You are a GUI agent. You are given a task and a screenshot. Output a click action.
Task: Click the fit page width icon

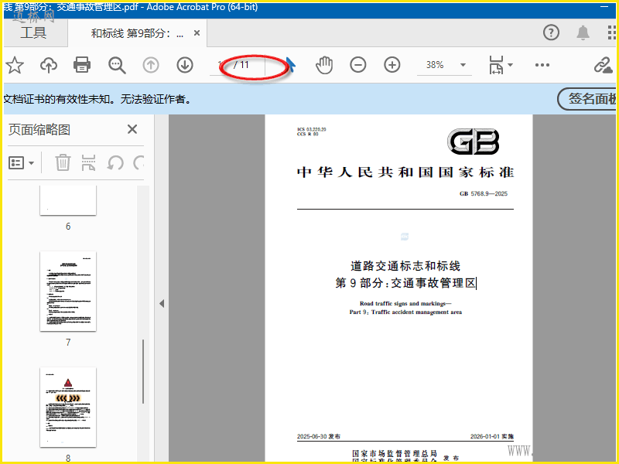pos(496,65)
